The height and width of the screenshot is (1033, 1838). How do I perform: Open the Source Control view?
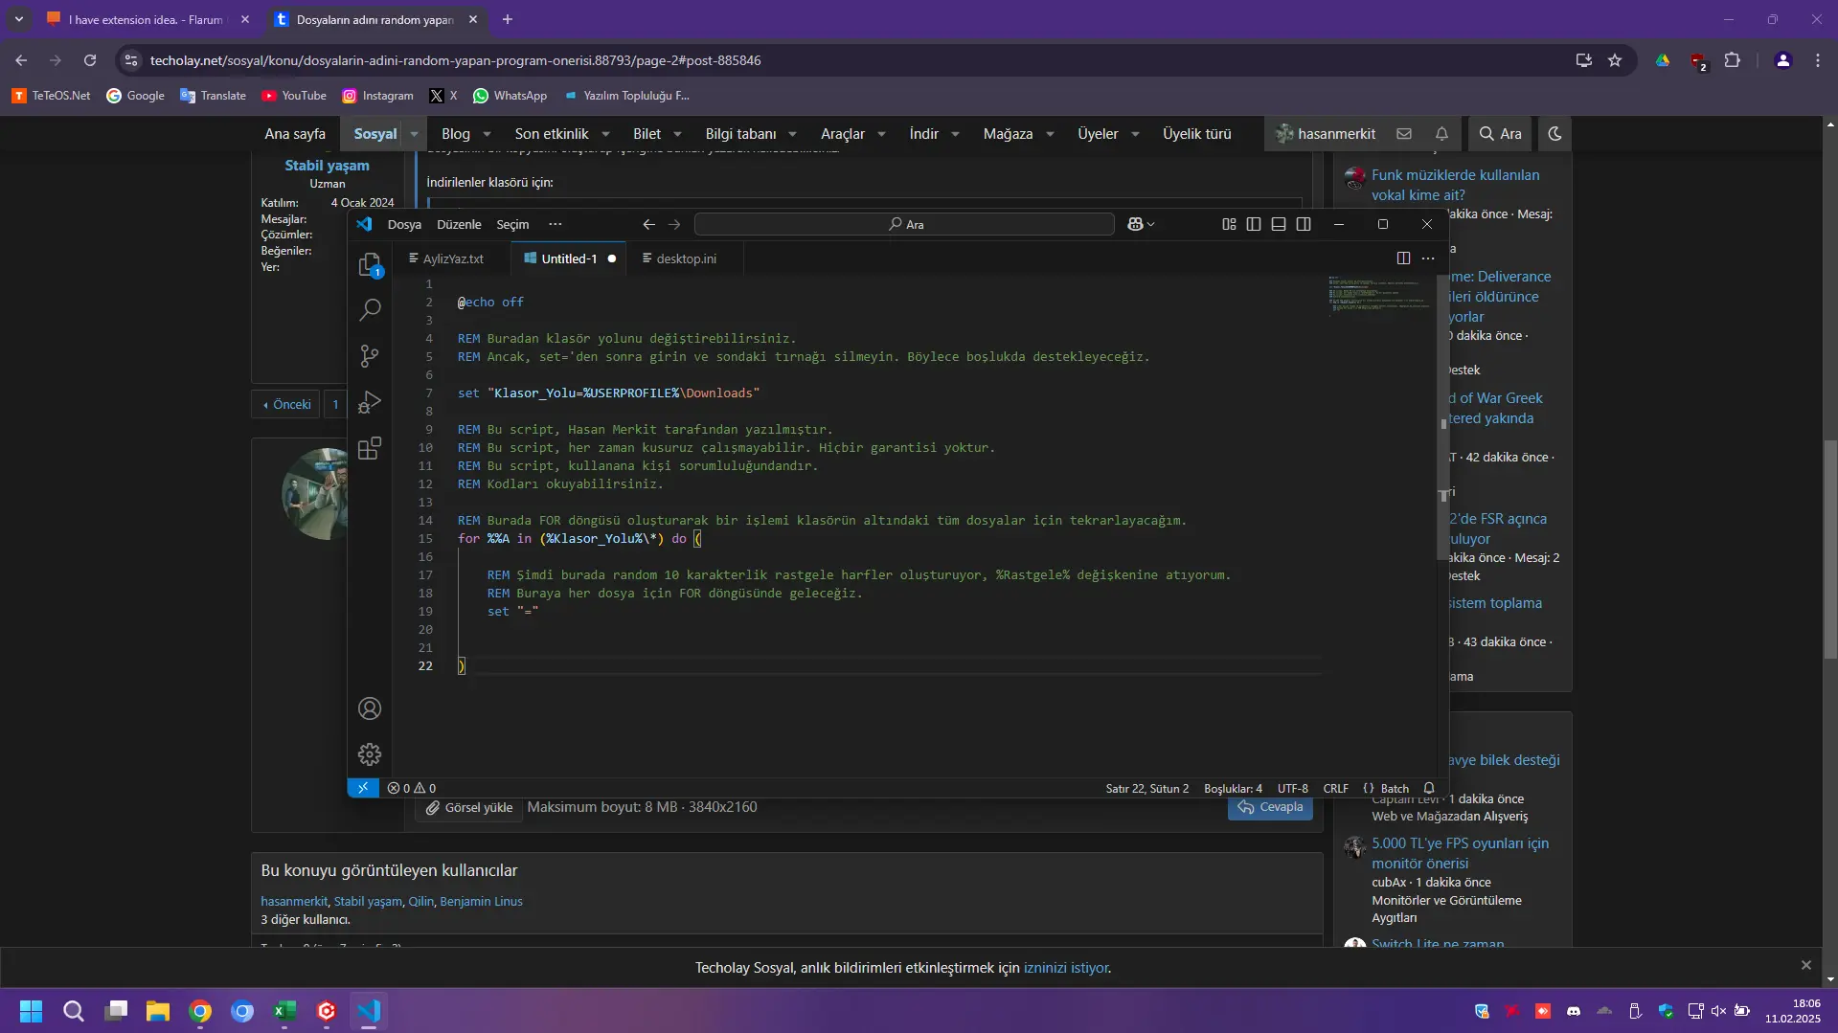point(370,356)
